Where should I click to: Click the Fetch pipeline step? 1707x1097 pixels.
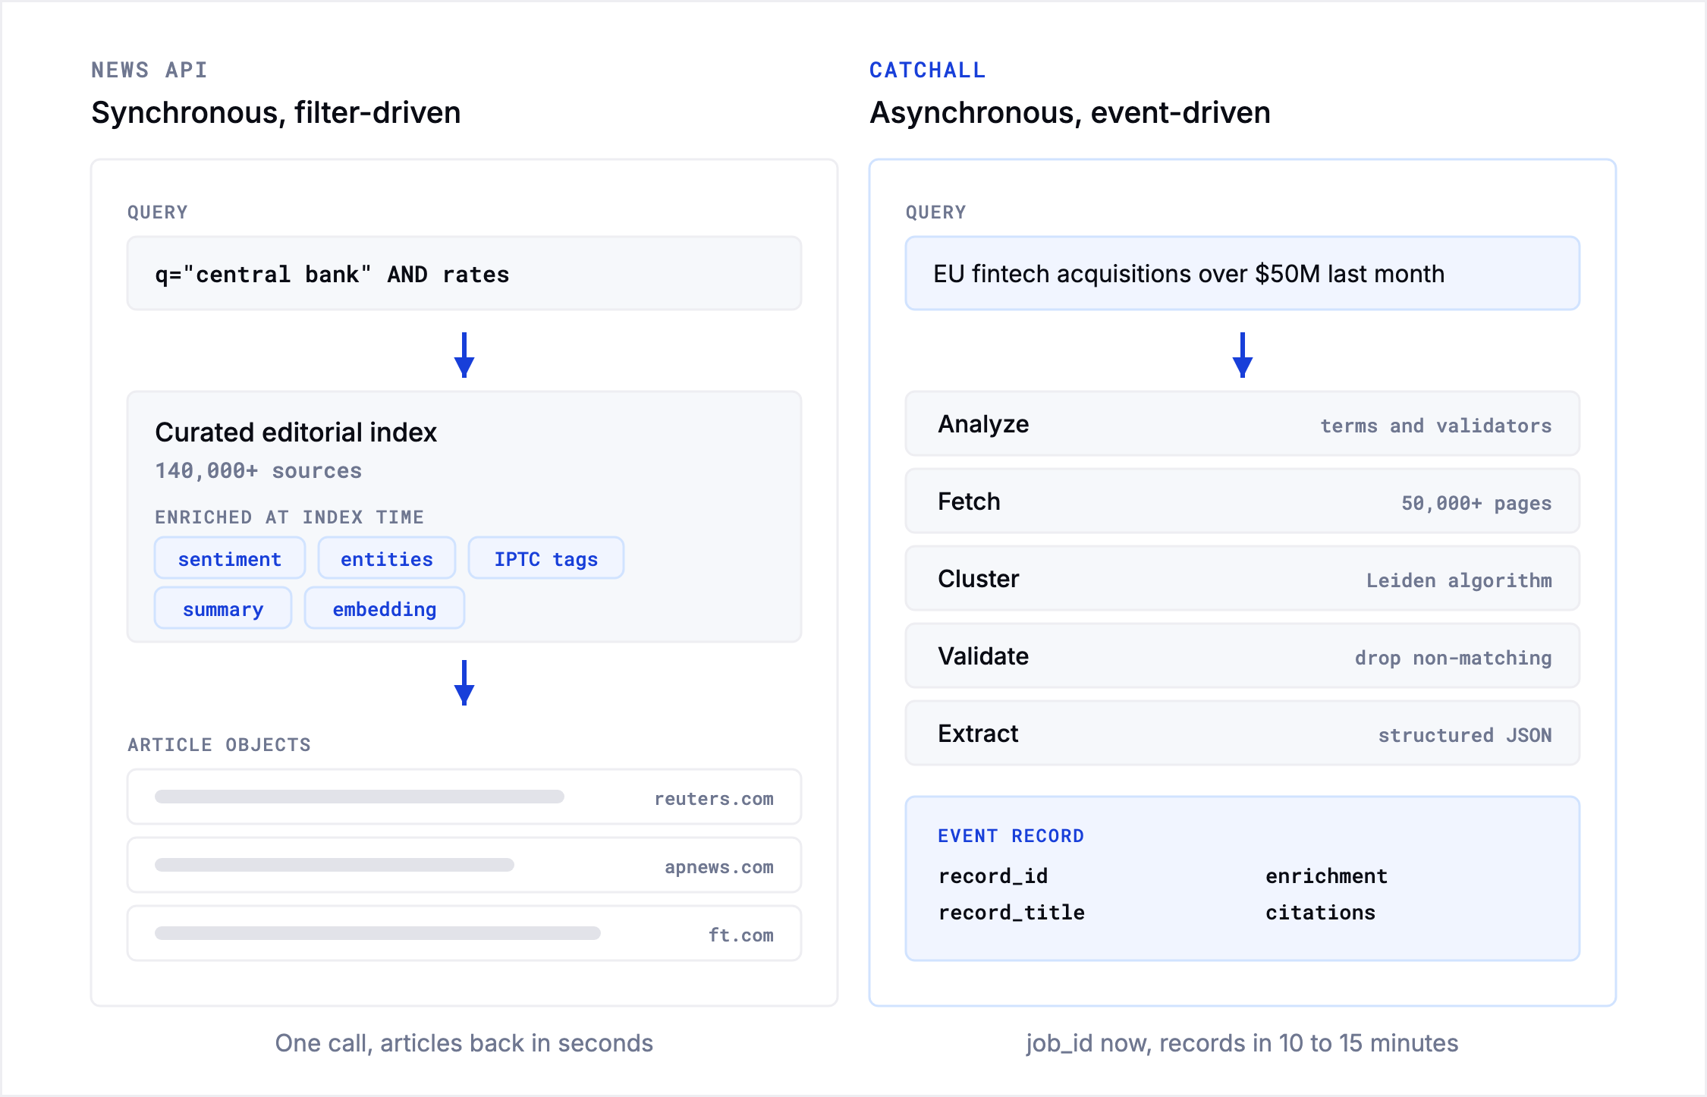(x=1242, y=501)
